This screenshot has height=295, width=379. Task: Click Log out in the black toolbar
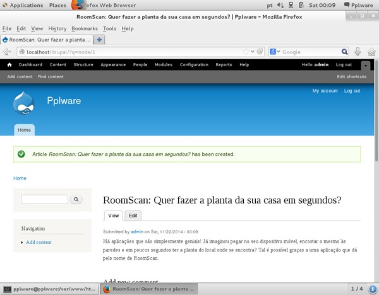(x=344, y=65)
